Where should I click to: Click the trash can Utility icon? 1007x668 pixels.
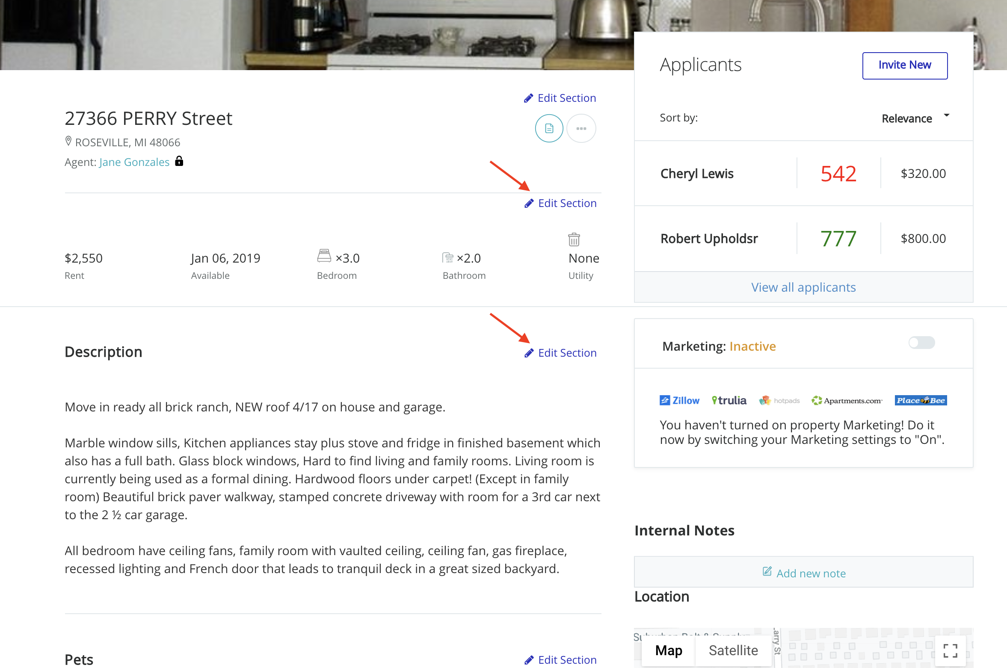coord(574,239)
